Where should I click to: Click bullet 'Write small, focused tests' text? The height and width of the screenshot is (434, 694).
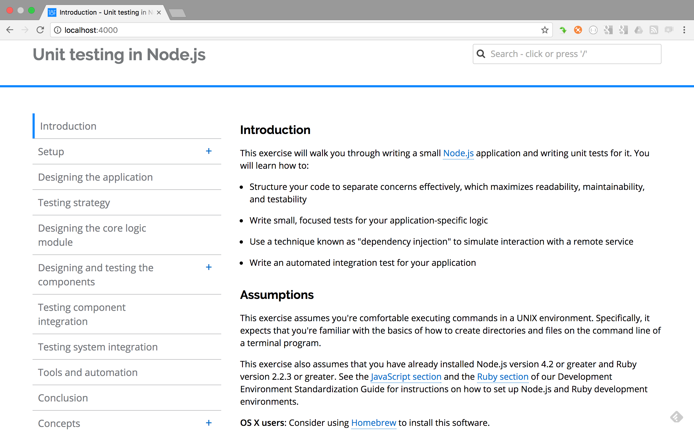(x=368, y=221)
